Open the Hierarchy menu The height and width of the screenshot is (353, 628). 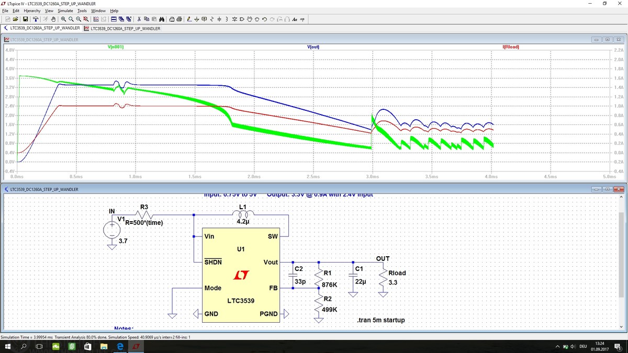32,10
